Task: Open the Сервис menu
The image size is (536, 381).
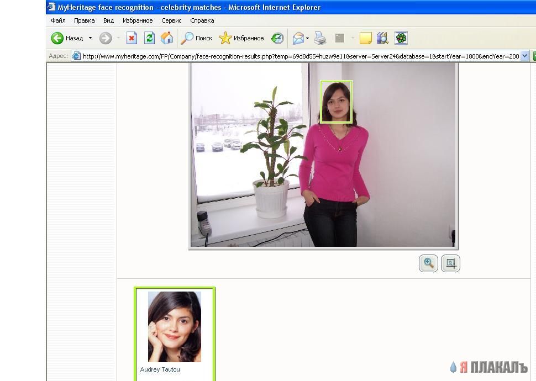Action: point(171,20)
